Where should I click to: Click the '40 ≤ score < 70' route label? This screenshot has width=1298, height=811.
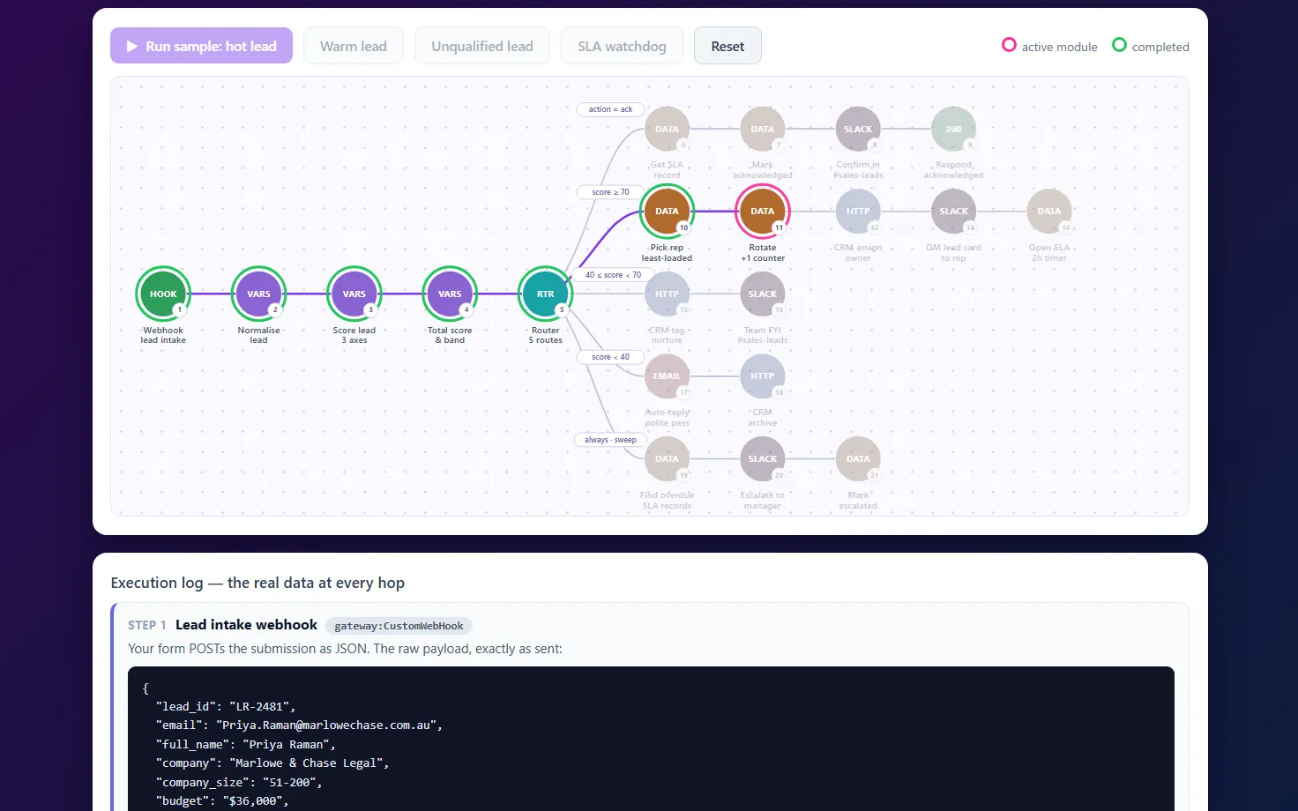point(613,275)
